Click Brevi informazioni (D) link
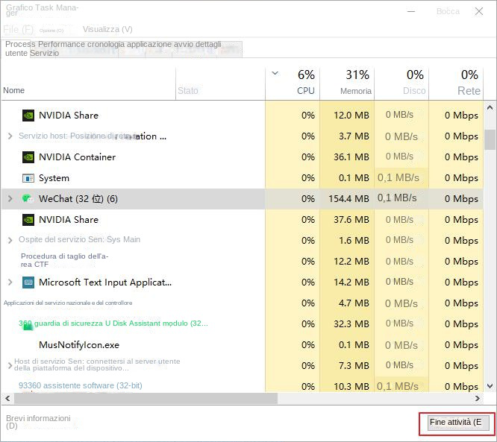This screenshot has width=497, height=442. (x=38, y=422)
